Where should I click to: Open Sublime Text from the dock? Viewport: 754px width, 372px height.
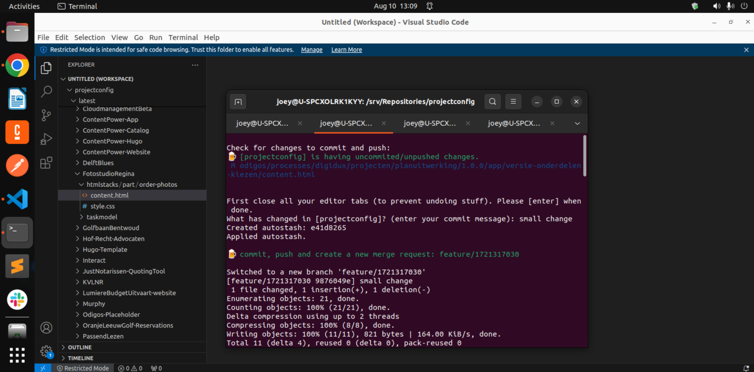(17, 266)
